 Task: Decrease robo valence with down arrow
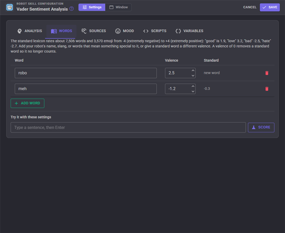click(x=193, y=76)
